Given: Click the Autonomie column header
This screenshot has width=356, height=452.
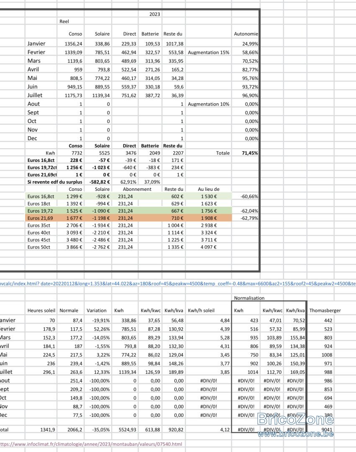Looking at the screenshot, I should click(x=246, y=34).
